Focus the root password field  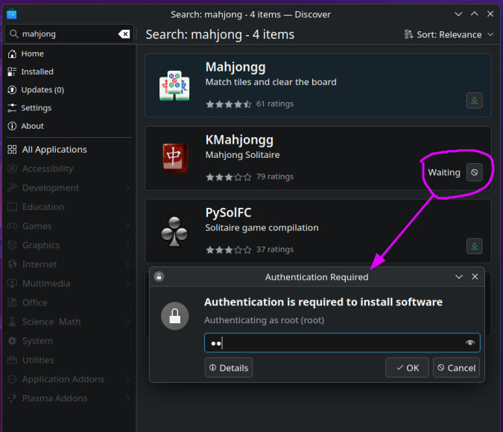coord(342,343)
